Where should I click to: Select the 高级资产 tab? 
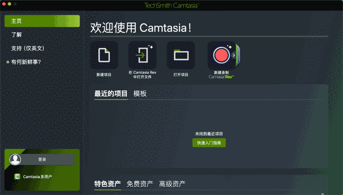pyautogui.click(x=172, y=184)
